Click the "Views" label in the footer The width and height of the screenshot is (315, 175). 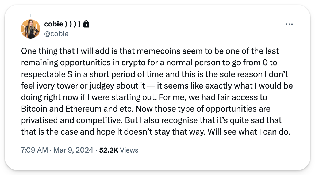[129, 150]
